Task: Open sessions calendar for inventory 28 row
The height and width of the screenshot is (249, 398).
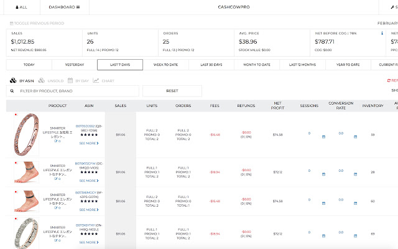Action: 323,174
